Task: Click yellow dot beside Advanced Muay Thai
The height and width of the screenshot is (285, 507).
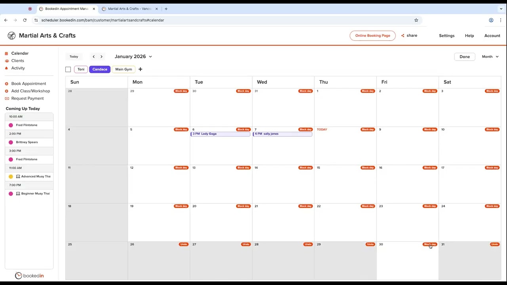Action: [x=11, y=177]
